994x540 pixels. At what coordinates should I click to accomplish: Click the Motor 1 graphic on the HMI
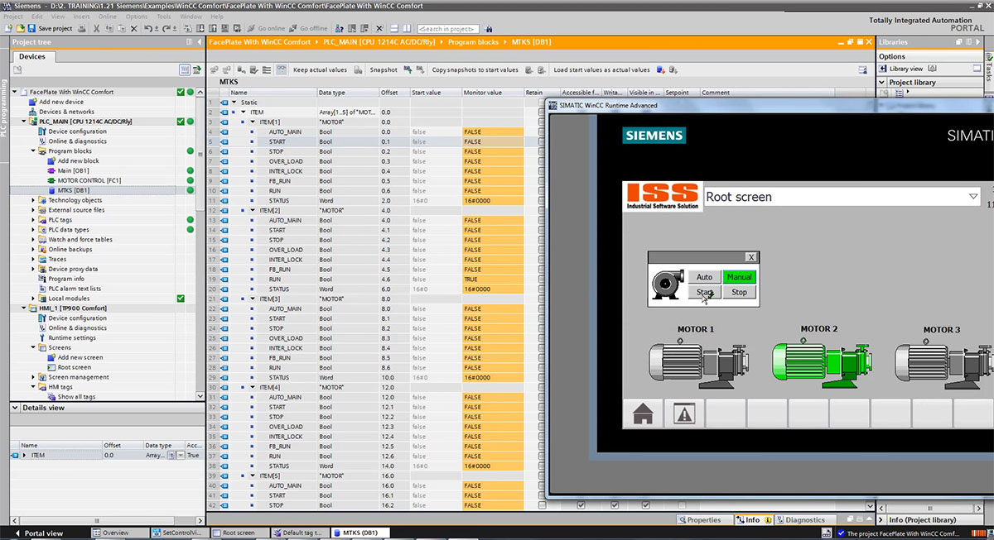coord(699,363)
